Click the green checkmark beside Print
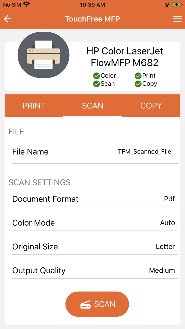Image resolution: width=185 pixels, height=329 pixels. pos(138,76)
